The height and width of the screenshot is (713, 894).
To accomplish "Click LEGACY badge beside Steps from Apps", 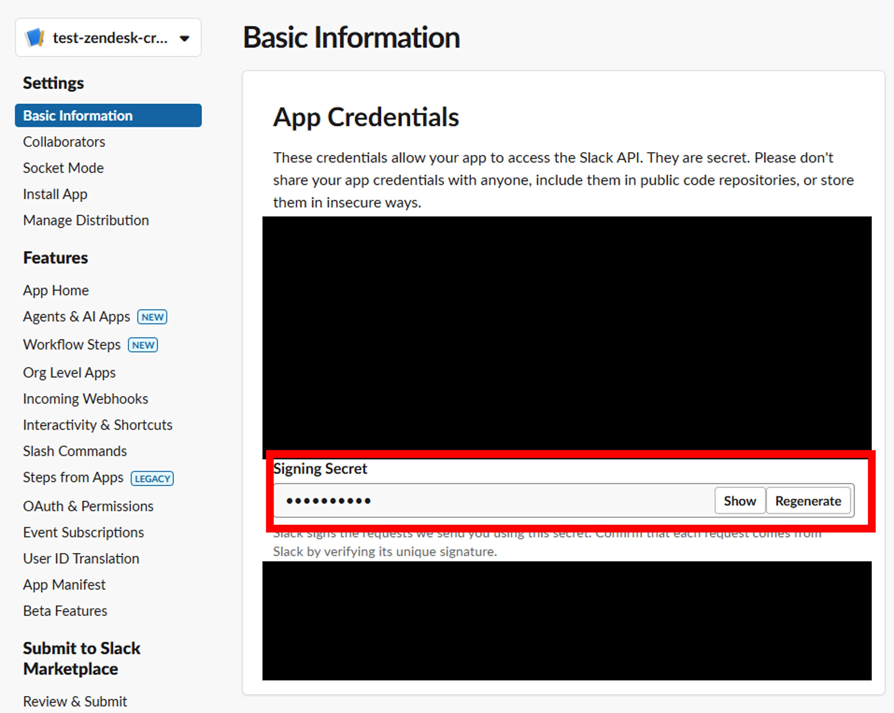I will 152,479.
